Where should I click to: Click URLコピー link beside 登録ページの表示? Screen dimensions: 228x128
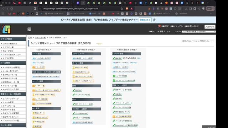(x=134, y=63)
